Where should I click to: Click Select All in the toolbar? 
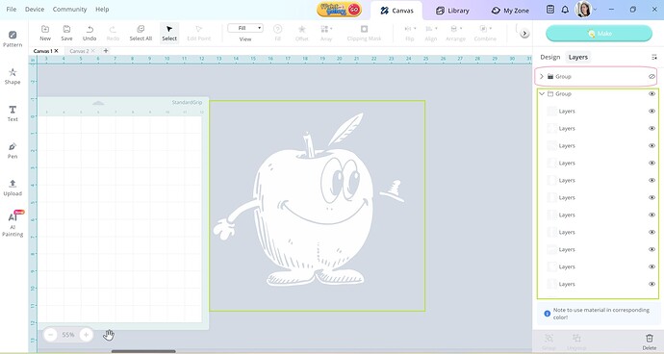click(x=140, y=33)
